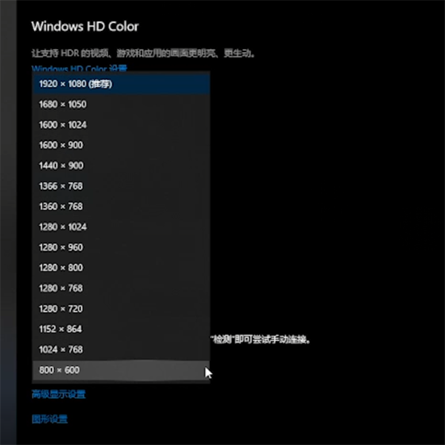Viewport: 445px width, 445px height.
Task: Open the Windows HD Color 设置 link
Action: point(79,68)
